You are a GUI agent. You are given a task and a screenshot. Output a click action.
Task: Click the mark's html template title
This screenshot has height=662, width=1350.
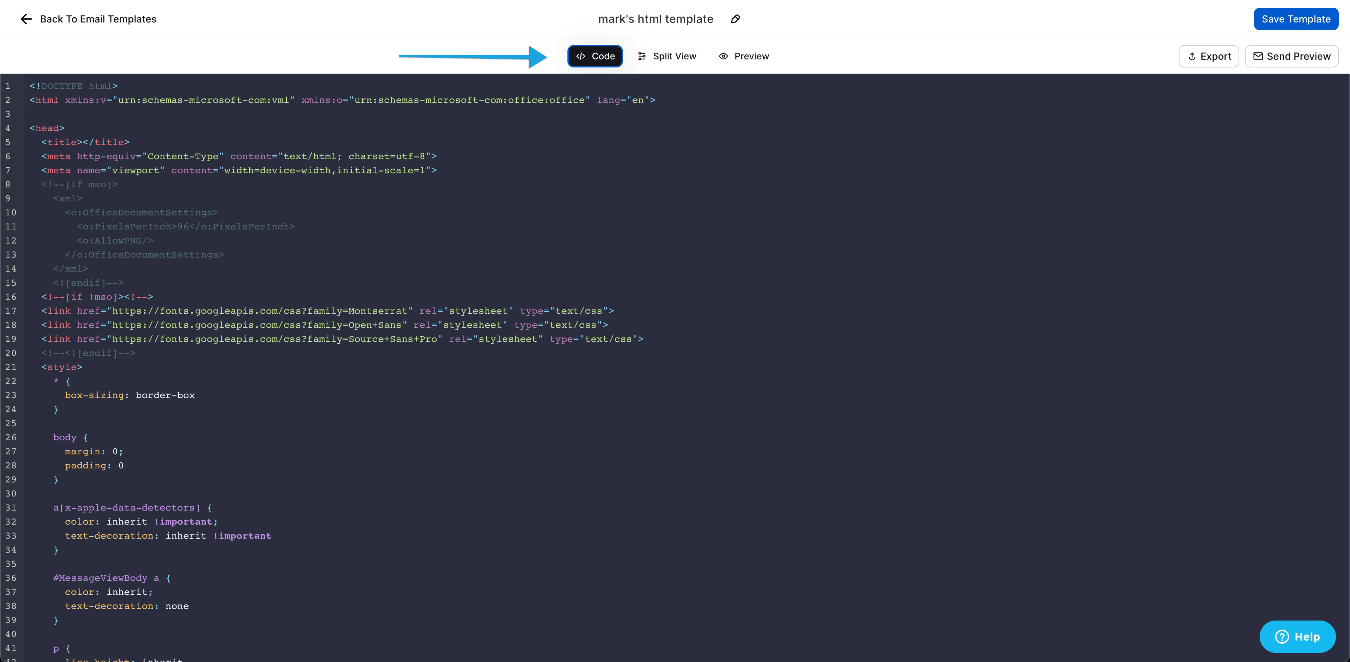click(656, 19)
